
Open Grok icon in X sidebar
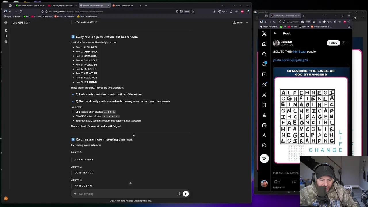(264, 85)
